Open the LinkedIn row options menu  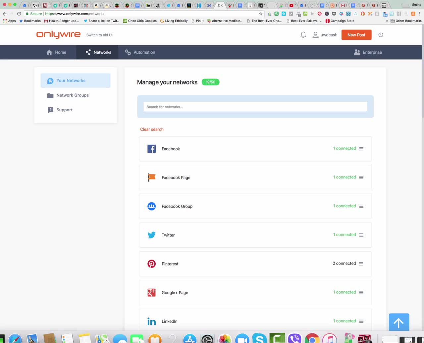click(x=361, y=321)
